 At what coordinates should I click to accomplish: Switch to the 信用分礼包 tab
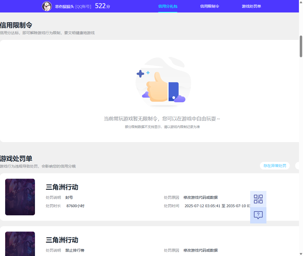(167, 7)
